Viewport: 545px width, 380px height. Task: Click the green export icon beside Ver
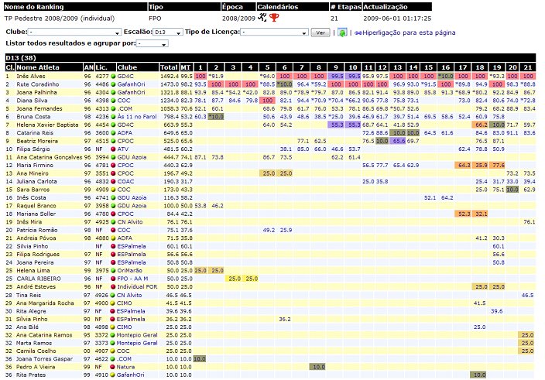(342, 33)
